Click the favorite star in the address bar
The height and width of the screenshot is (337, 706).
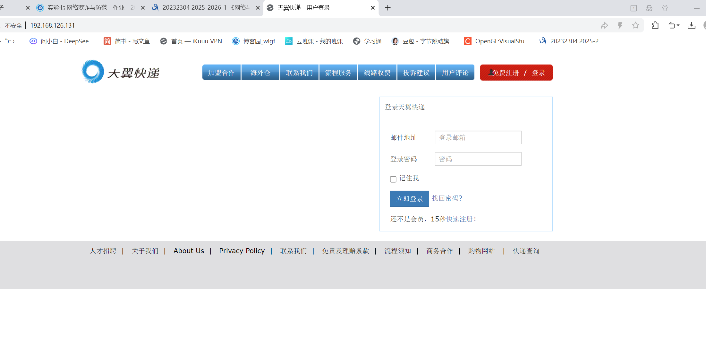click(635, 25)
